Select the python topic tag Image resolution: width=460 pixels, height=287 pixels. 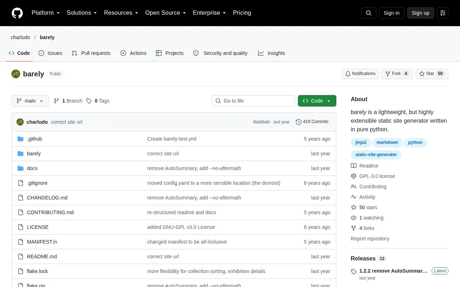point(415,142)
